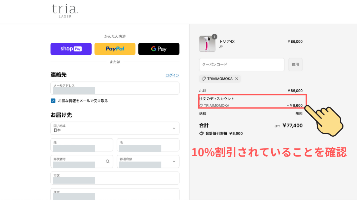
Task: Click the トリア4X price ¥86,000
Action: click(x=295, y=42)
